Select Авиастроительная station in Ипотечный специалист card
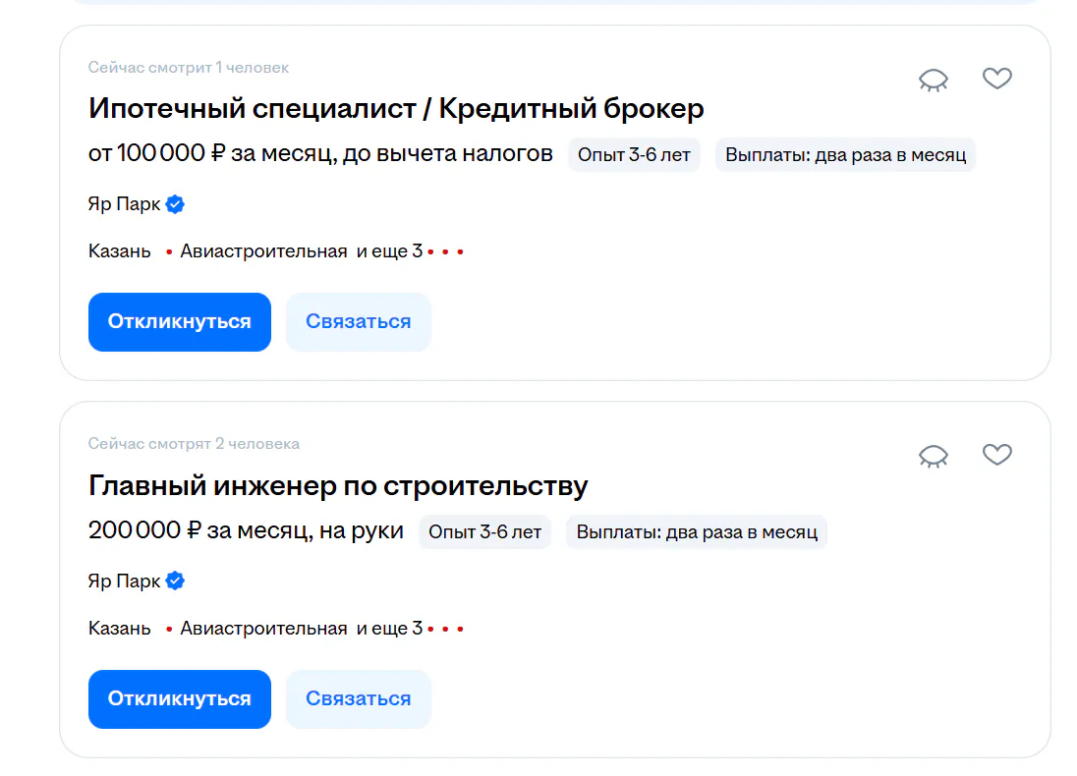The width and height of the screenshot is (1077, 776). 263,251
